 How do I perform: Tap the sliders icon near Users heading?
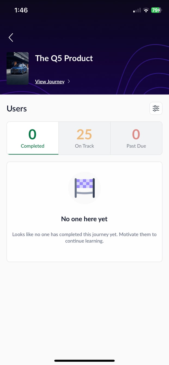coord(156,108)
